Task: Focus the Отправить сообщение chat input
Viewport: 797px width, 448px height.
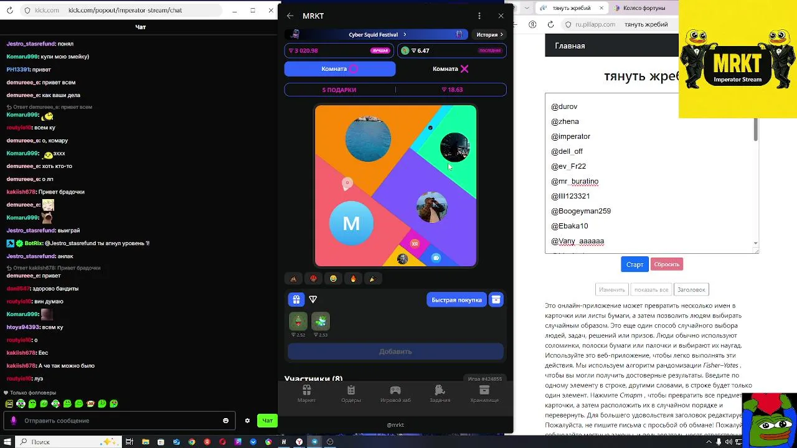Action: tap(120, 421)
